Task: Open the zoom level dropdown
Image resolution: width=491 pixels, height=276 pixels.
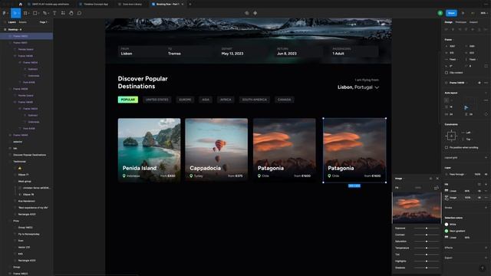Action: 484,13
